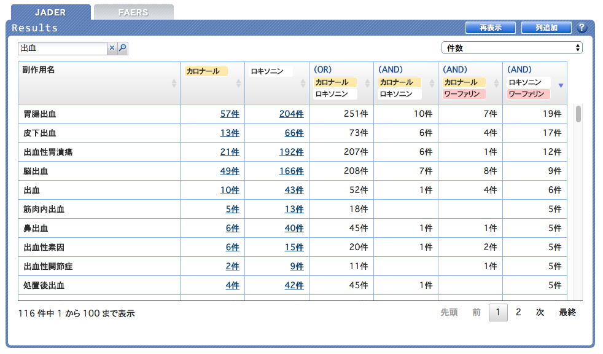Sort the ロキソニン column using arrows
The width and height of the screenshot is (603, 354).
click(303, 83)
